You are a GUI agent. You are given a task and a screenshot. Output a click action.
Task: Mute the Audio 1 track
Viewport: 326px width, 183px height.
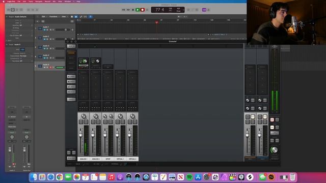click(x=44, y=29)
